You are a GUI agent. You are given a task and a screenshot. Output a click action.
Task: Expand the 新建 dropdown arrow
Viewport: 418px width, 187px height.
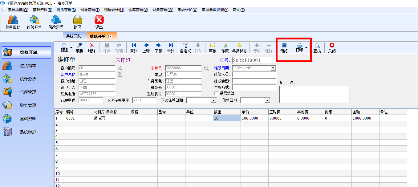tap(71, 48)
